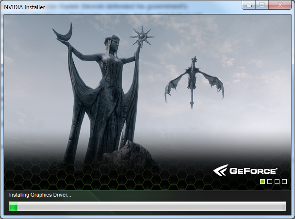
Task: Click the GeForce logo
Action: pyautogui.click(x=245, y=170)
